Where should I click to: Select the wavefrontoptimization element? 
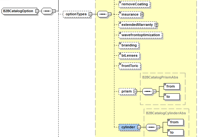coord(140,35)
